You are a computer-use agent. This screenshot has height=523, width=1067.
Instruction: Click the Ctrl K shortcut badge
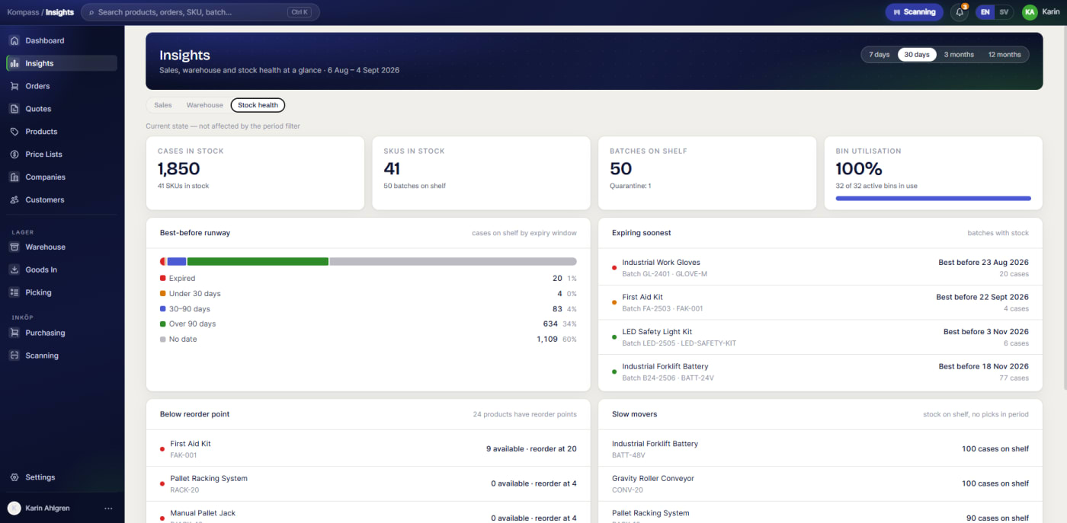[300, 12]
